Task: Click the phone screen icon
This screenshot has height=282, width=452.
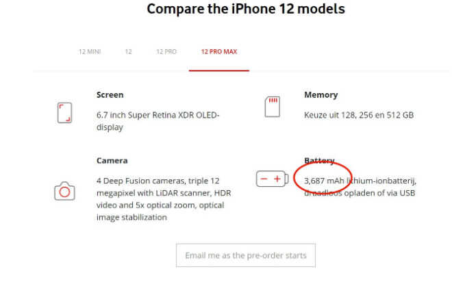Action: (x=64, y=113)
